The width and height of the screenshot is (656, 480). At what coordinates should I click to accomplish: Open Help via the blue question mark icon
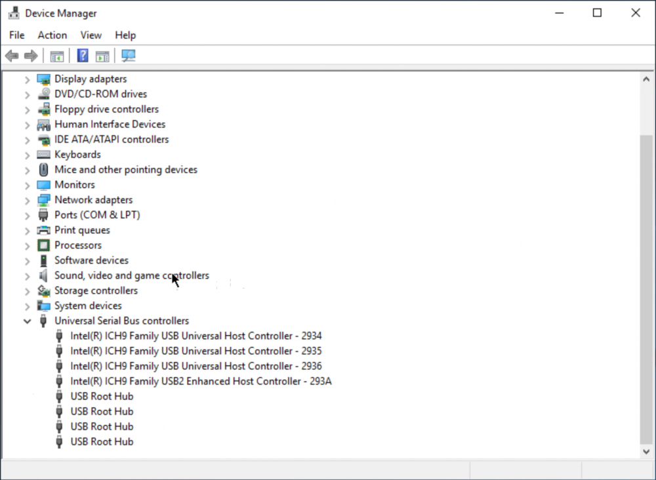[x=83, y=56]
